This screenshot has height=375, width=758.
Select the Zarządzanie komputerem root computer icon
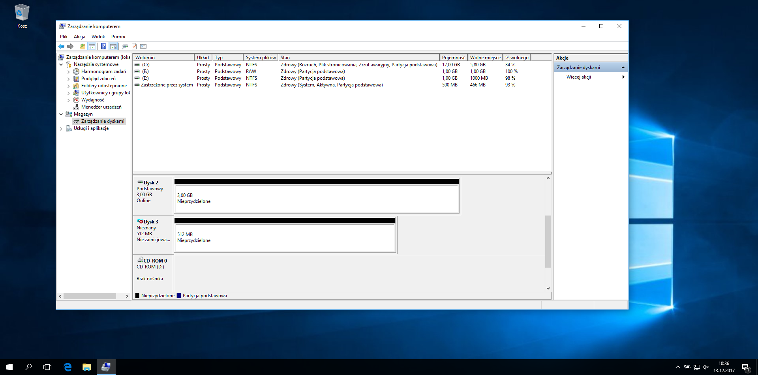(62, 57)
